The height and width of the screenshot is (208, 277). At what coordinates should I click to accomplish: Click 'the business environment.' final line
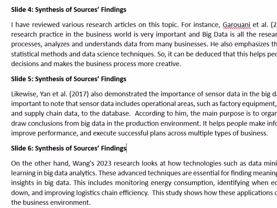click(51, 202)
